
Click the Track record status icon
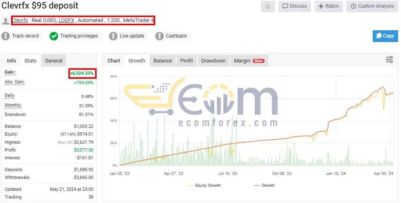pos(5,36)
